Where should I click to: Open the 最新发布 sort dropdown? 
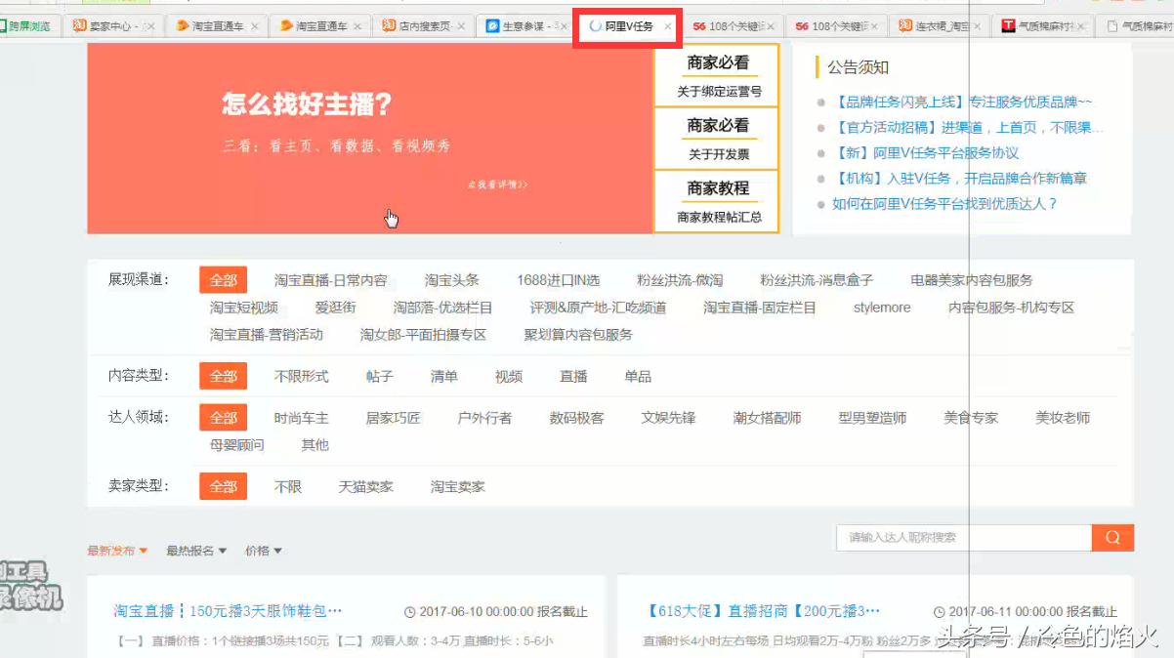[x=117, y=551]
